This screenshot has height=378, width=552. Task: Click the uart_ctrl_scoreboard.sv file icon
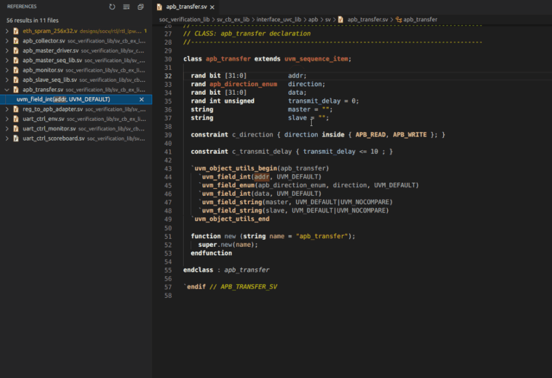[16, 139]
